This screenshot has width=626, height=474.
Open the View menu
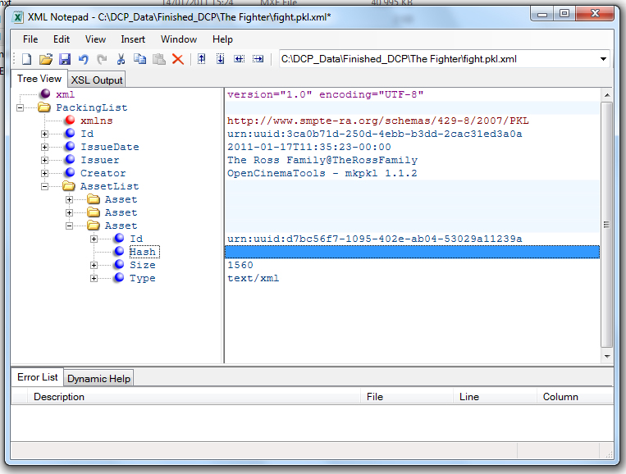tap(95, 39)
